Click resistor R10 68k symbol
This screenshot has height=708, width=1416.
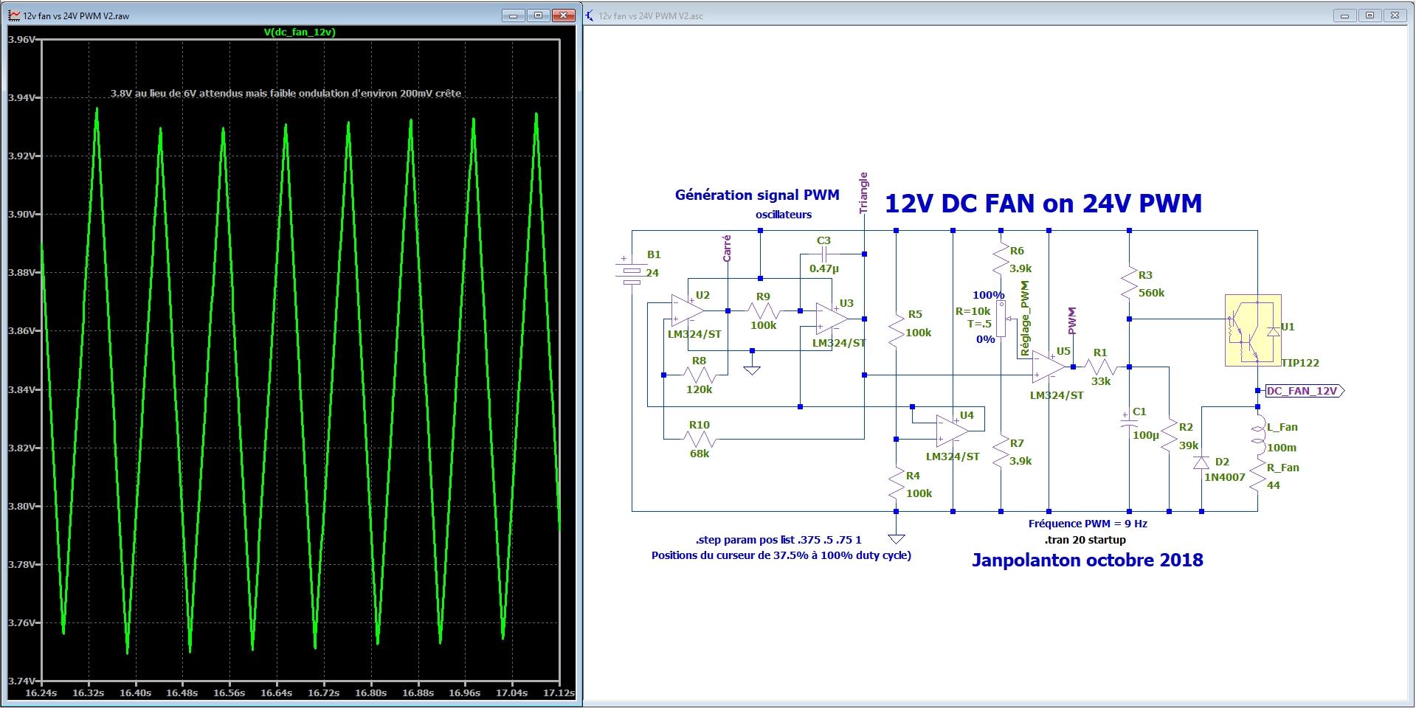[699, 439]
